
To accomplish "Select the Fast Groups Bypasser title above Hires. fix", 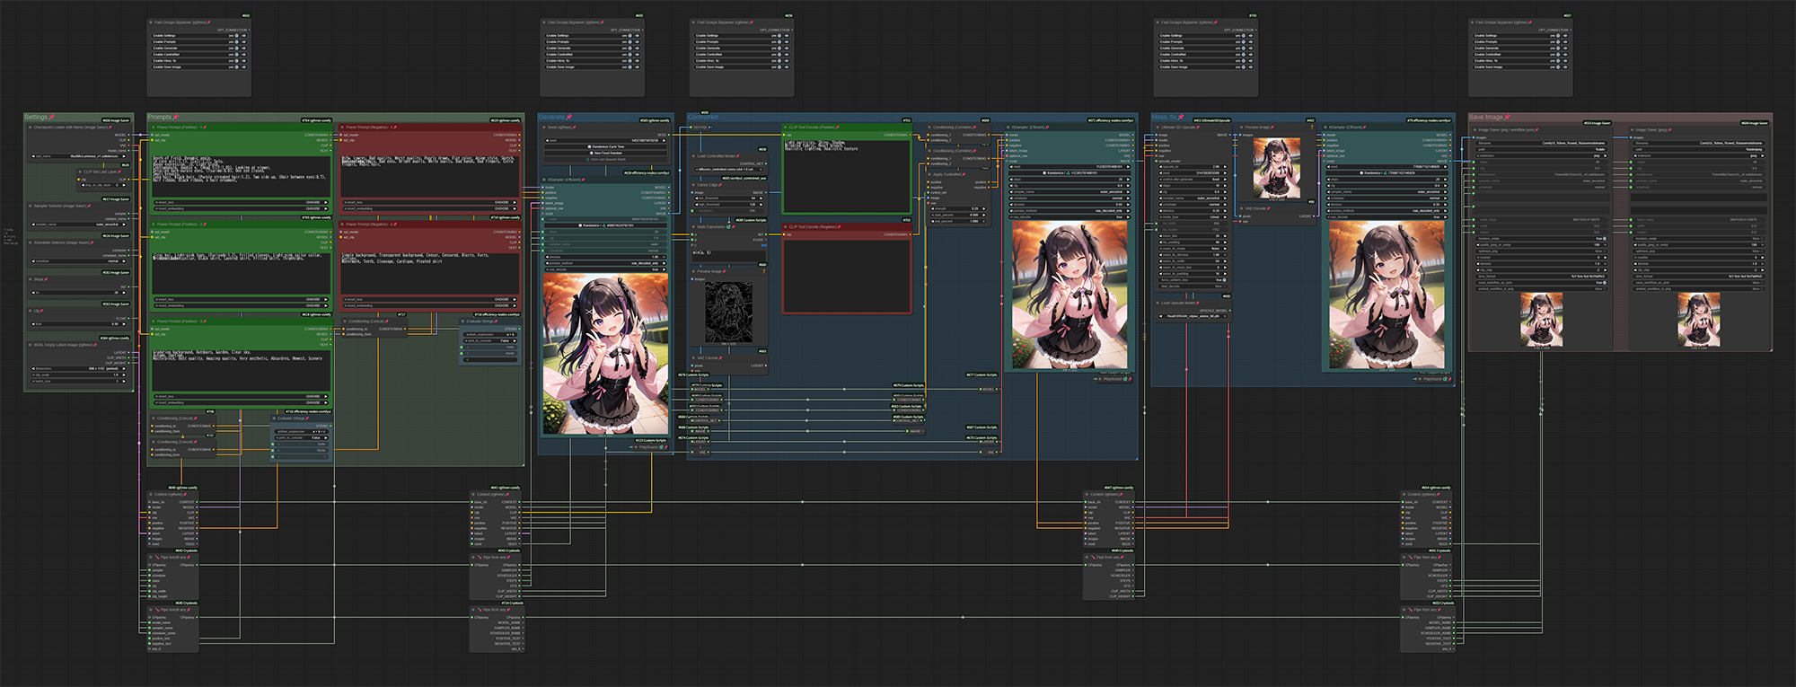I will 1185,22.
